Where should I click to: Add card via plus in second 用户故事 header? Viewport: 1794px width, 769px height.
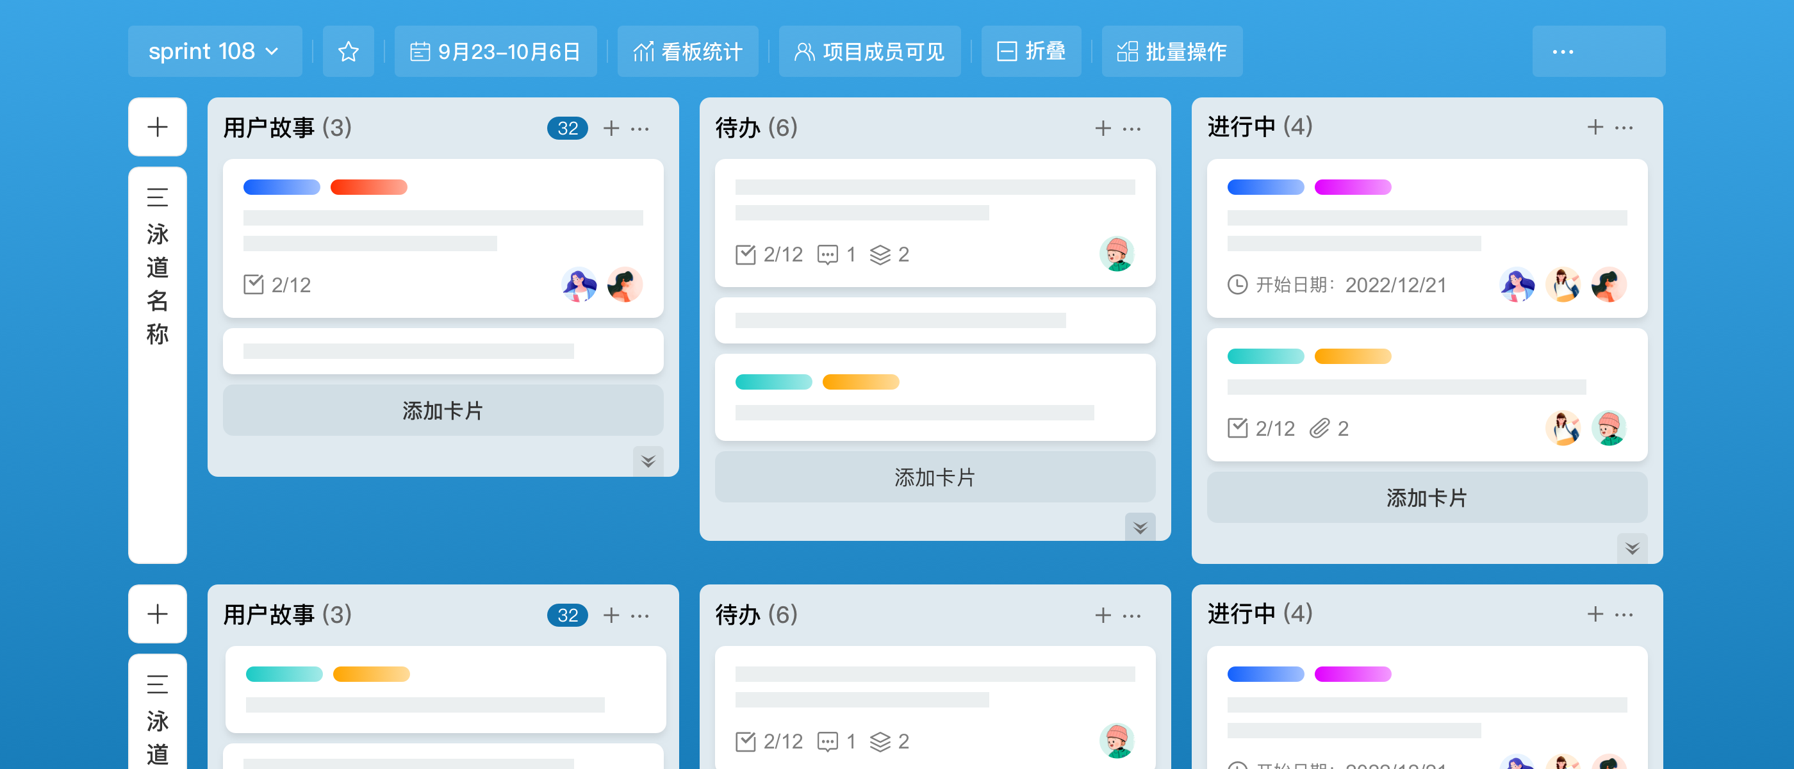coord(611,615)
